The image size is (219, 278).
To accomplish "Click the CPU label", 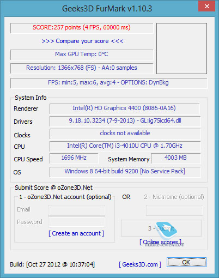I will (19, 147).
